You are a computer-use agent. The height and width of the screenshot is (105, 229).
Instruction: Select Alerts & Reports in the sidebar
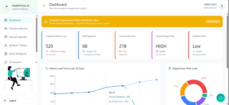pyautogui.click(x=18, y=54)
